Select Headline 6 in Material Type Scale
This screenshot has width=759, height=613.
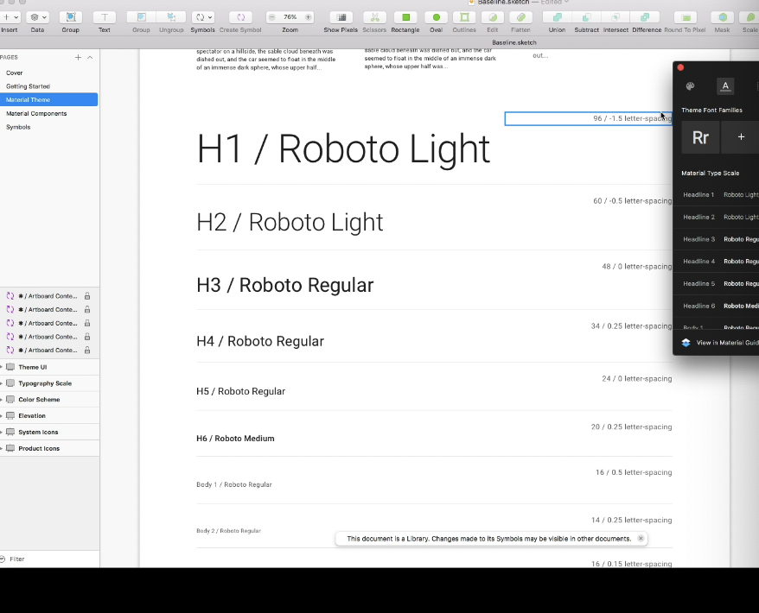pyautogui.click(x=717, y=306)
